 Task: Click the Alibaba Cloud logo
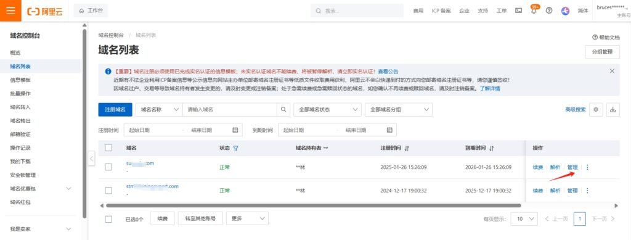(44, 11)
